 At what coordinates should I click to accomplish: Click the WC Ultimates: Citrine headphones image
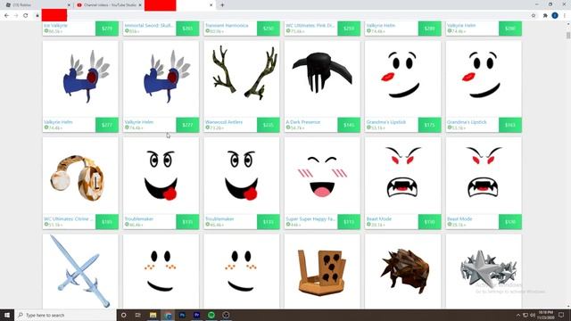click(x=80, y=176)
